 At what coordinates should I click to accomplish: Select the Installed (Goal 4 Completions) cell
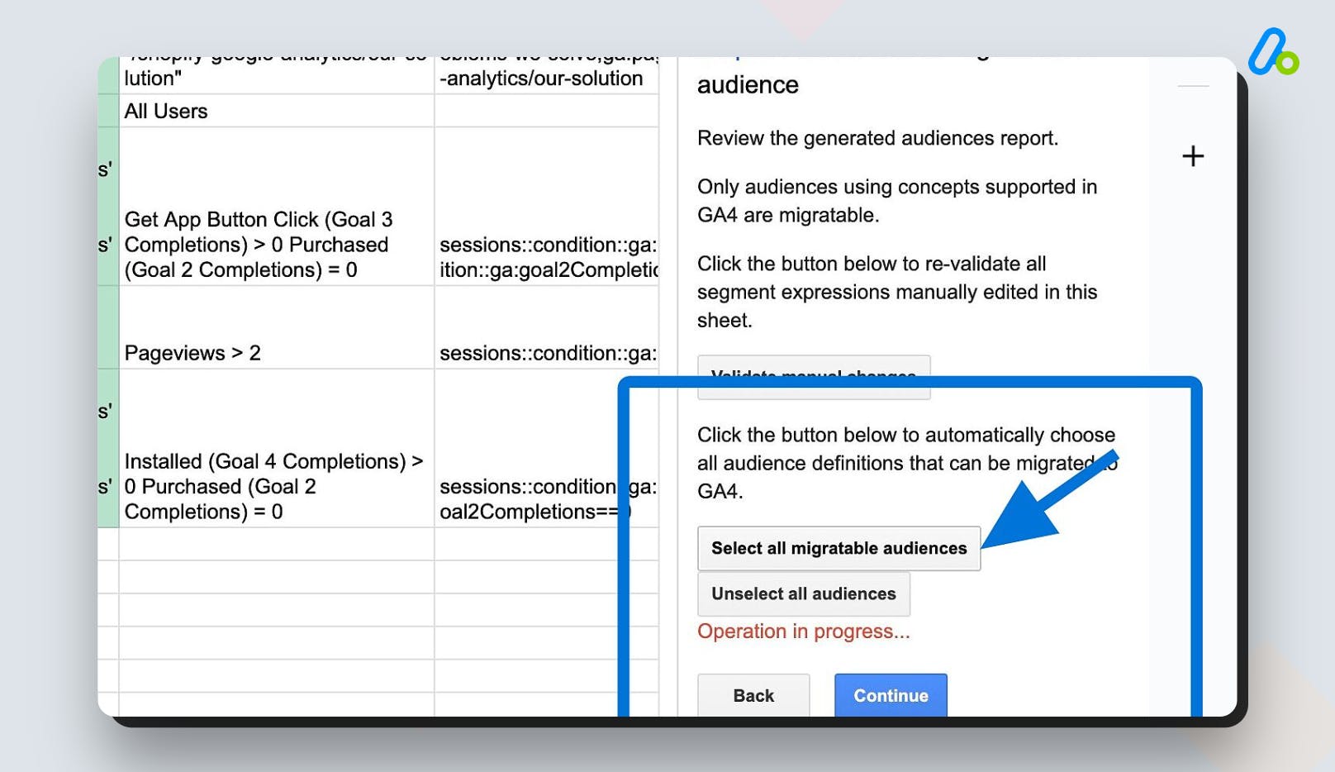tap(277, 449)
